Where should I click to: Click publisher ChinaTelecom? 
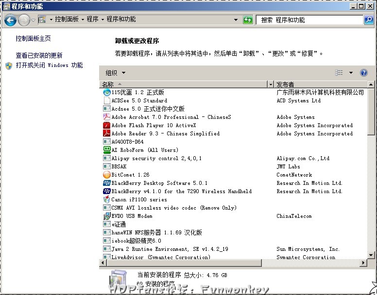[294, 216]
